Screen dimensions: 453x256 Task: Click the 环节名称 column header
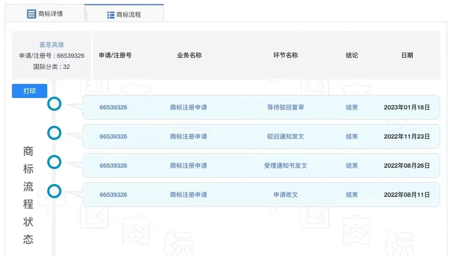285,55
